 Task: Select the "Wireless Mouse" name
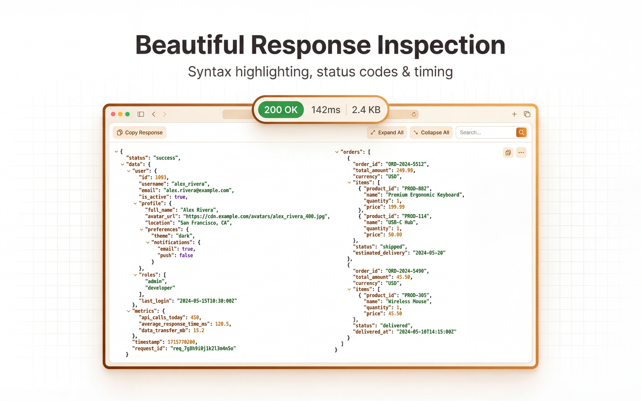point(408,302)
